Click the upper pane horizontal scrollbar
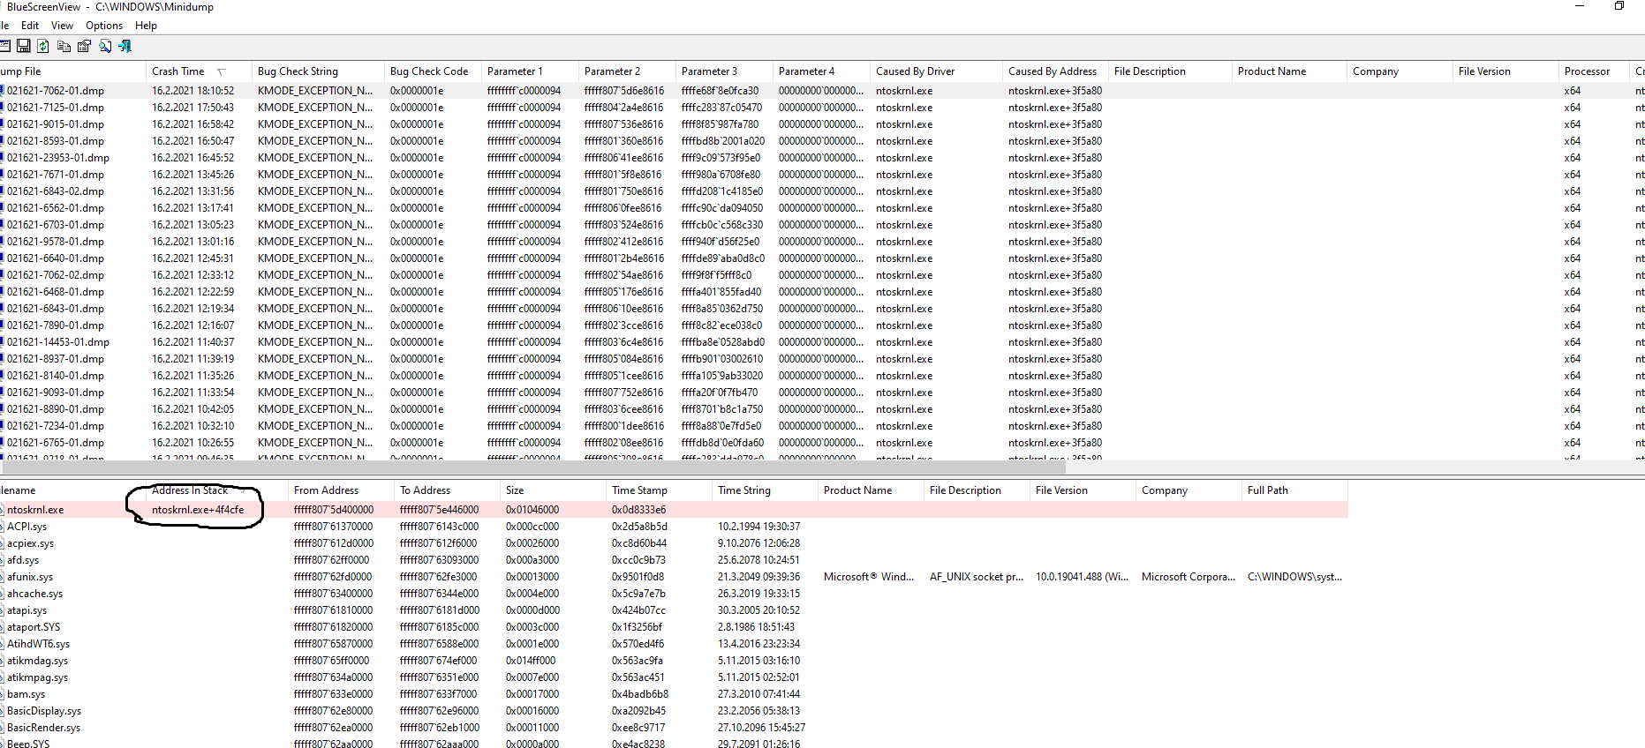The width and height of the screenshot is (1645, 748). pyautogui.click(x=530, y=467)
